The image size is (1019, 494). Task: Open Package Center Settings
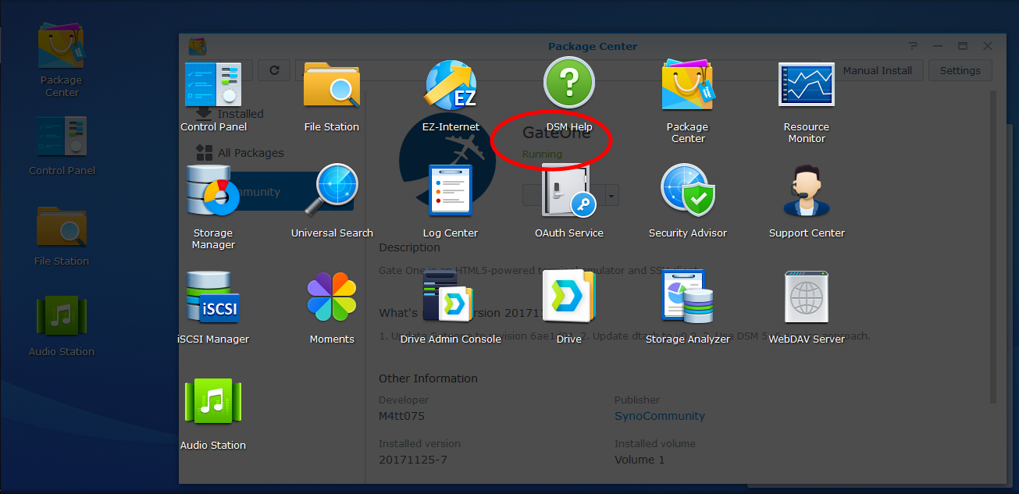click(960, 70)
